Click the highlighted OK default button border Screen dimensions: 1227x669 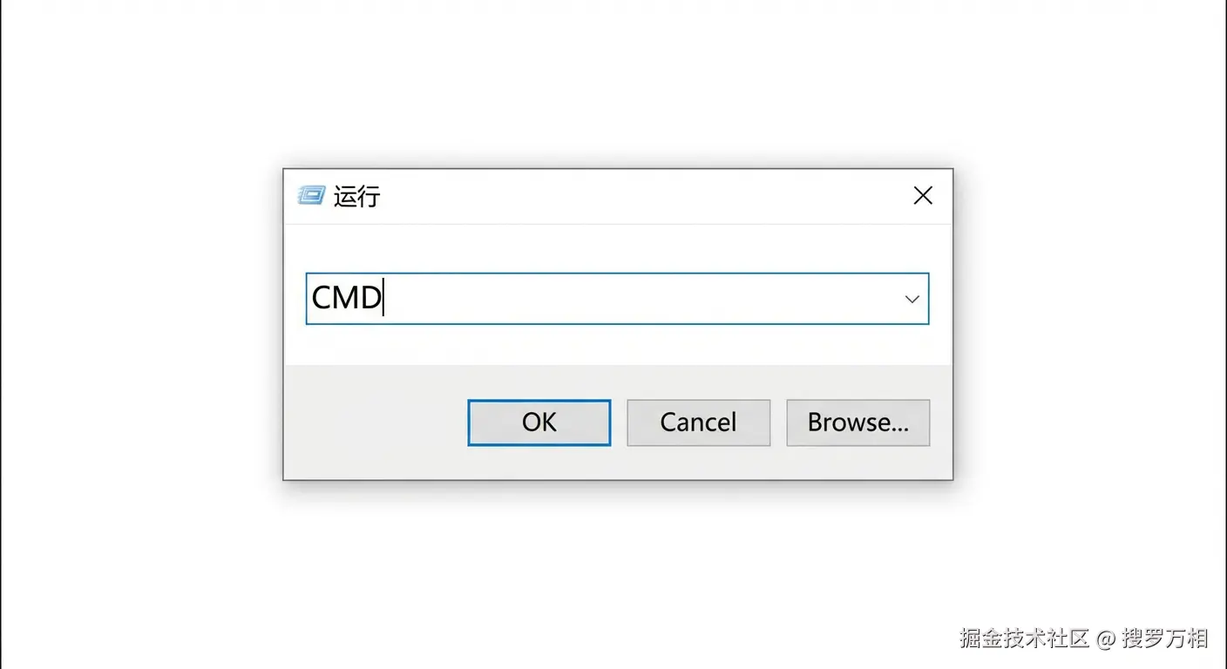[539, 422]
